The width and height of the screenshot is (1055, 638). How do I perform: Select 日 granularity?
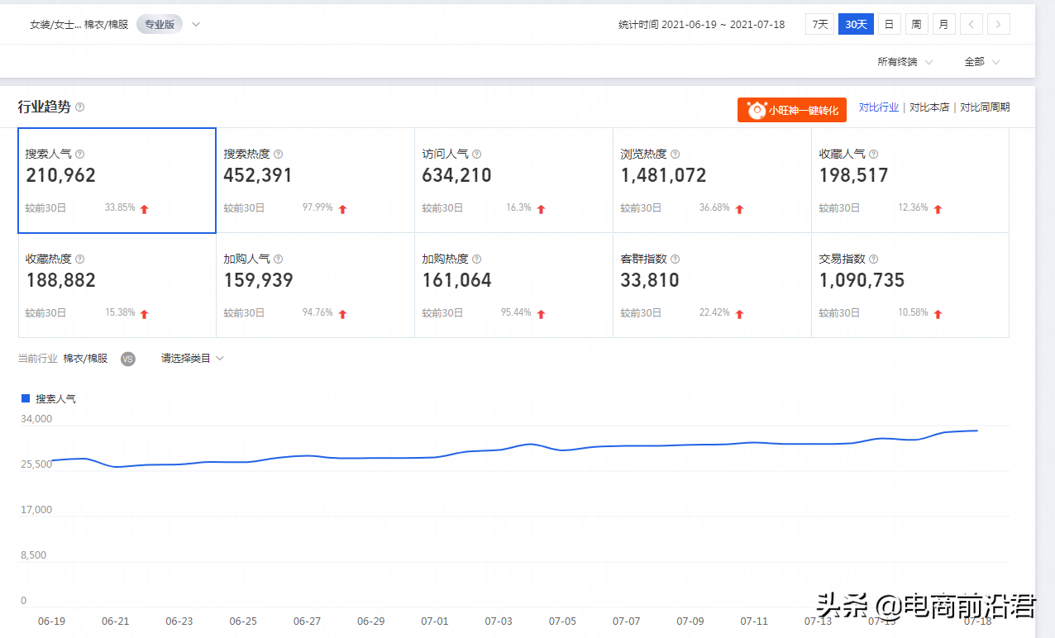[888, 24]
